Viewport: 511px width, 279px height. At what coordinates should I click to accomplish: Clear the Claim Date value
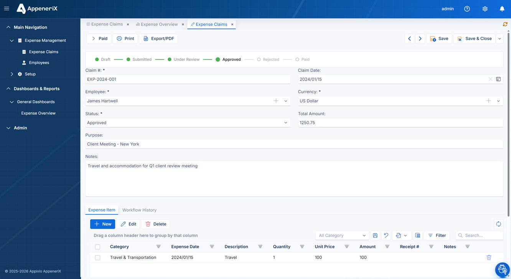pyautogui.click(x=490, y=79)
